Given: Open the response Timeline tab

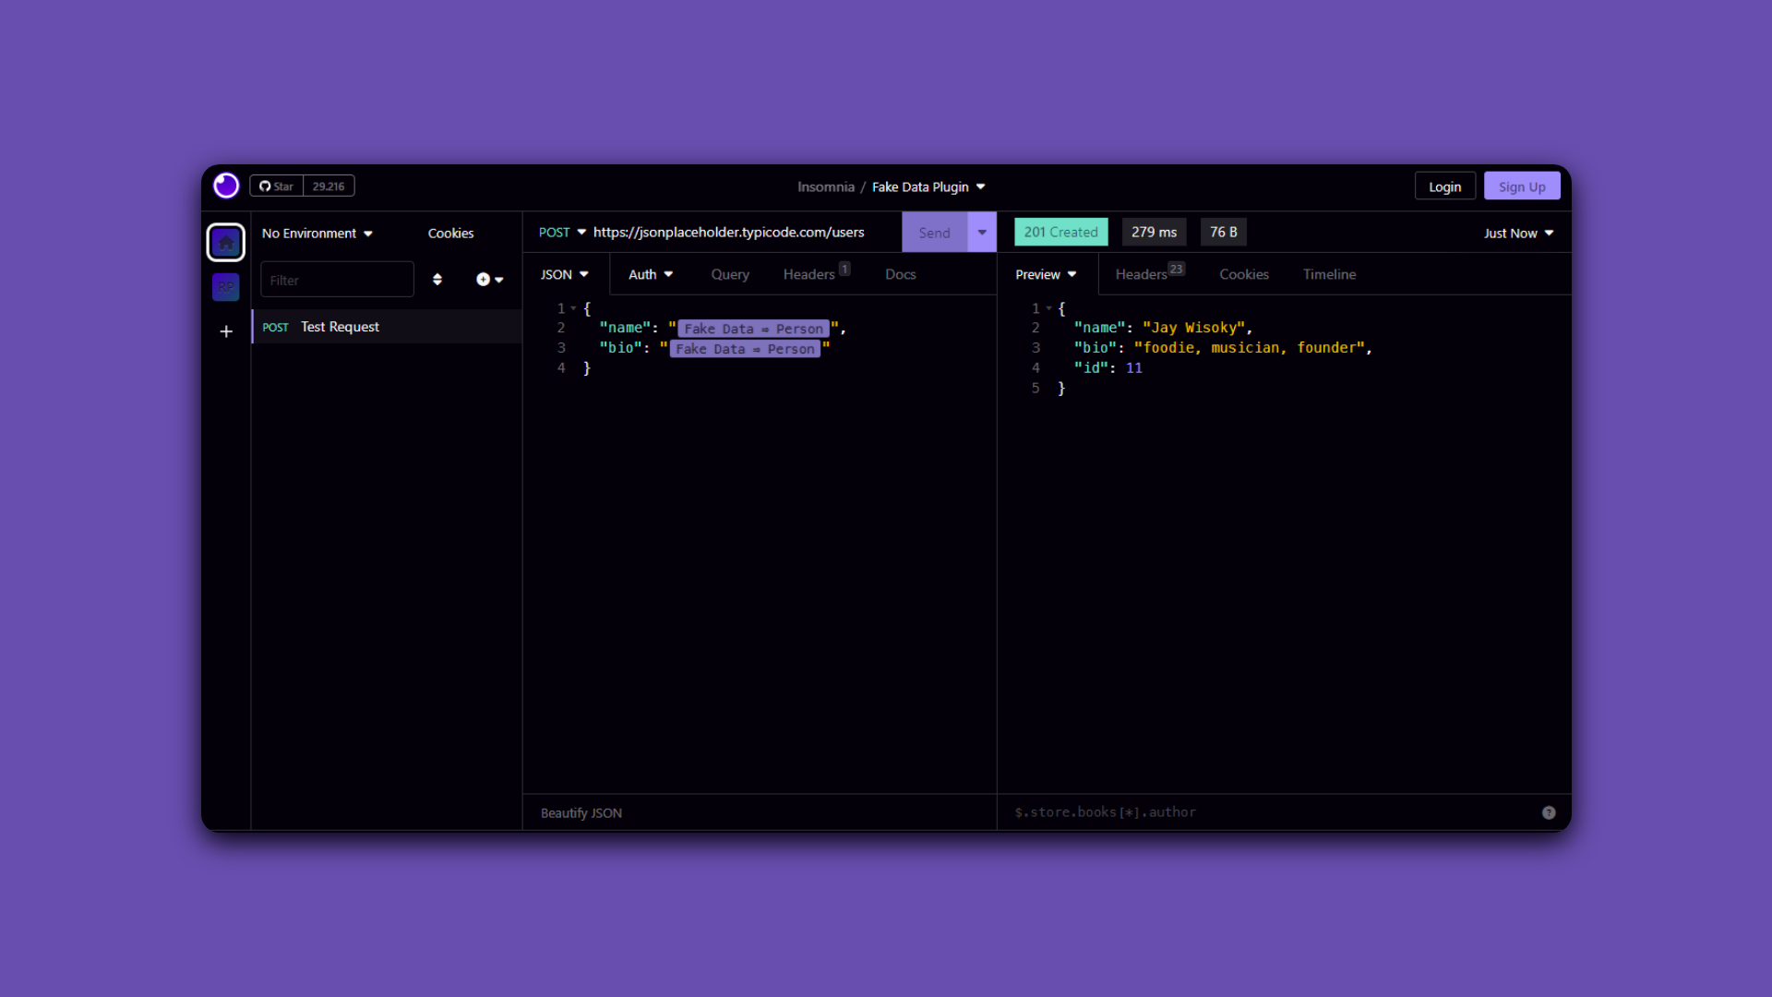Looking at the screenshot, I should click(1329, 275).
